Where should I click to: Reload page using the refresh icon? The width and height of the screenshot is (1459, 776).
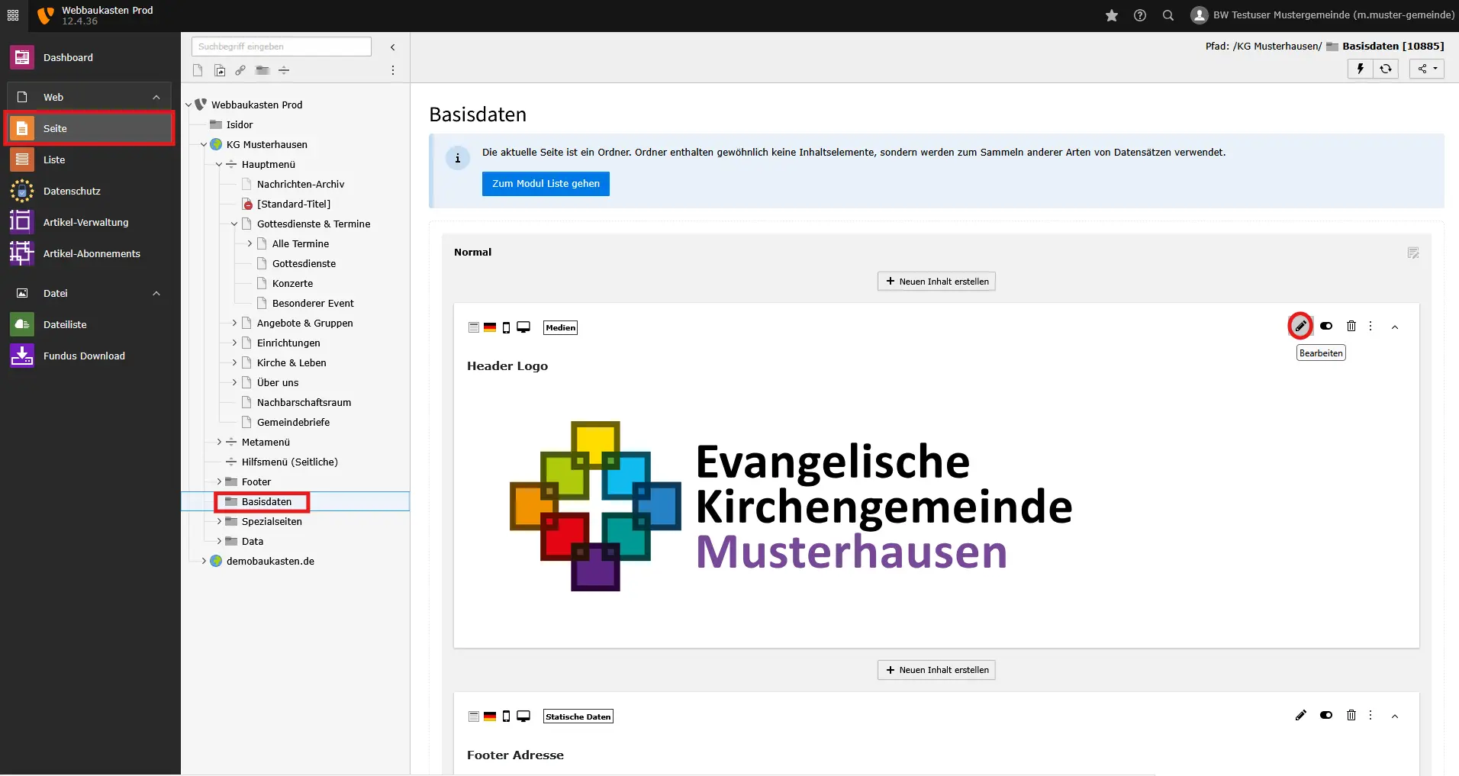click(1385, 69)
